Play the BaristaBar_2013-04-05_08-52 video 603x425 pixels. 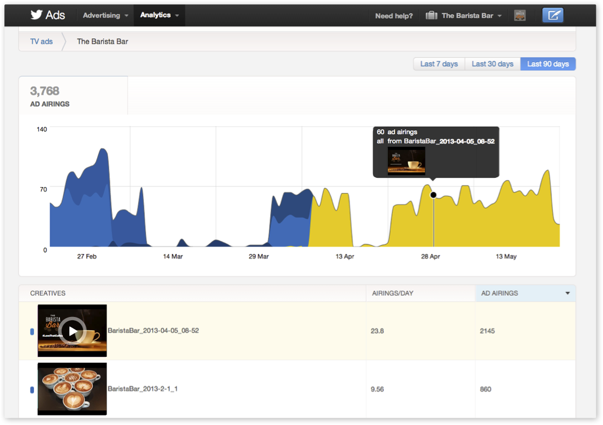[72, 331]
